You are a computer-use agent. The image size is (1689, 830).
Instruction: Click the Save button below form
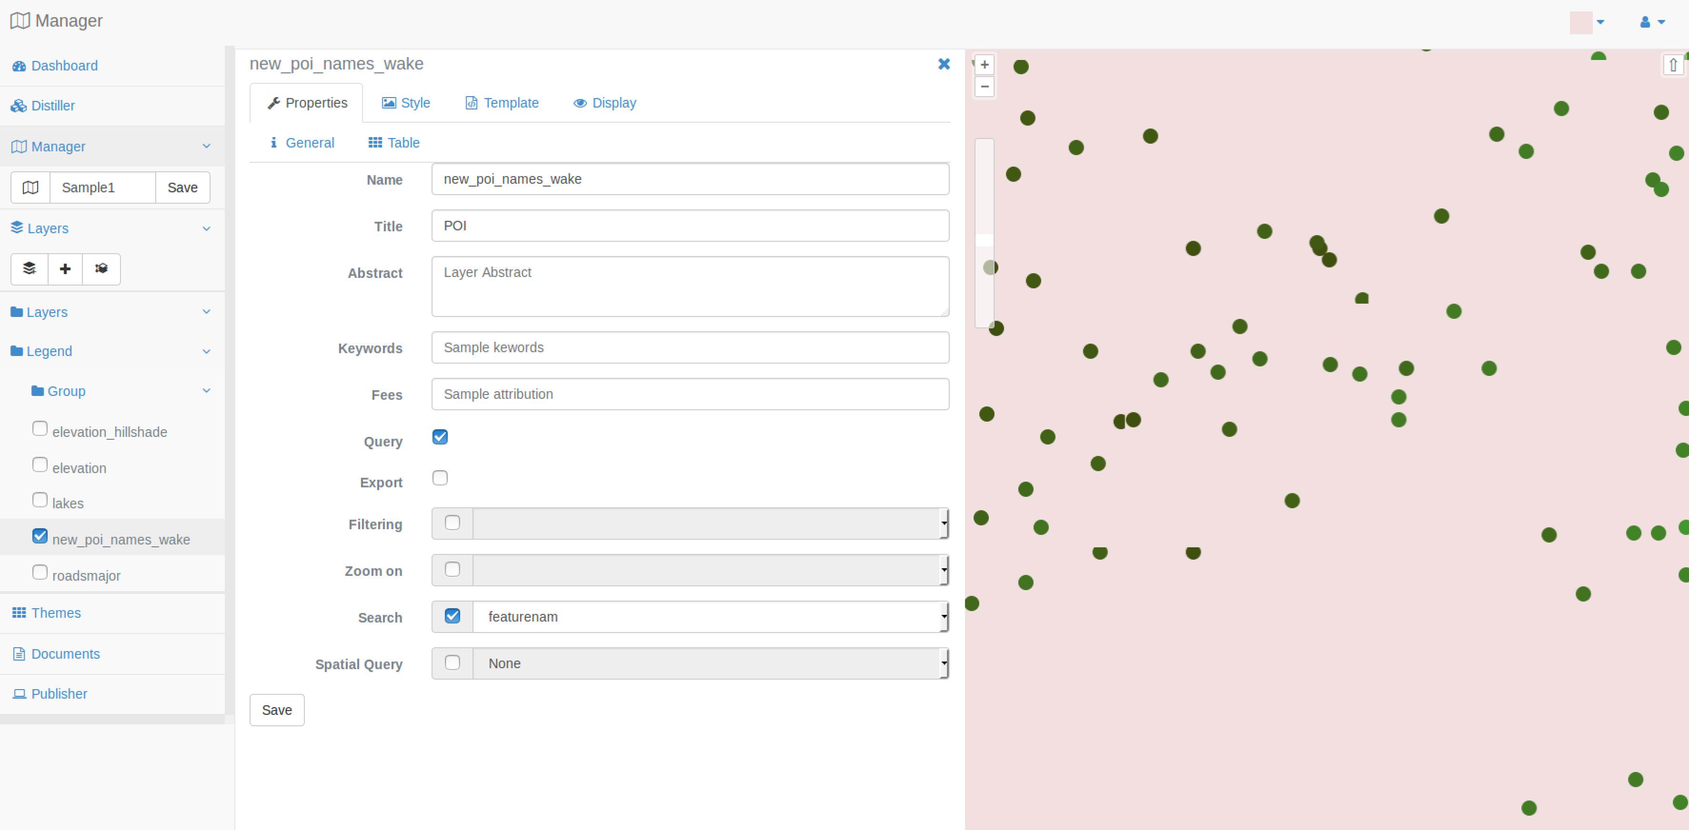click(277, 710)
